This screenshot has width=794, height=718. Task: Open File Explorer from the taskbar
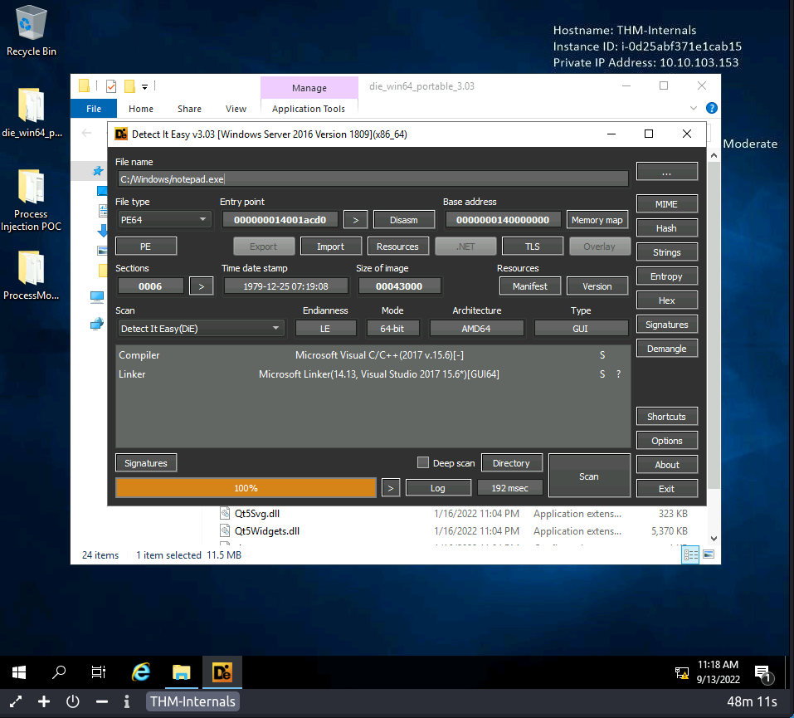(182, 672)
